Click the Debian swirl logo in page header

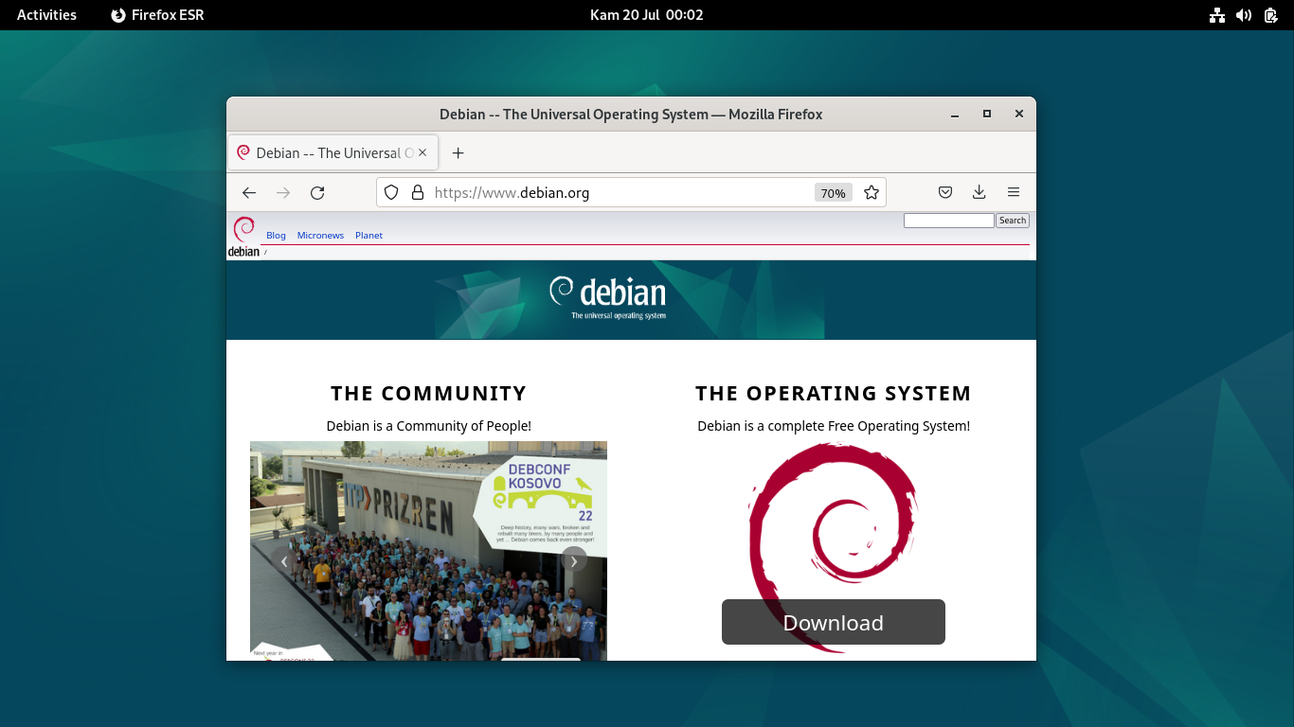pos(243,237)
